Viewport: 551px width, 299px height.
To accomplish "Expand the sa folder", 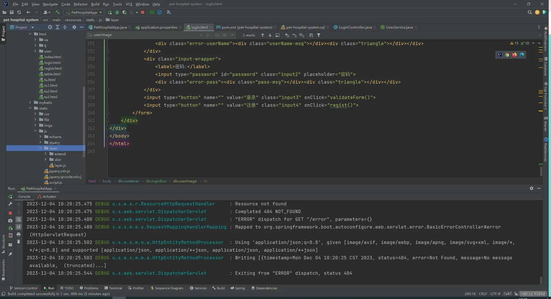I will click(x=35, y=40).
